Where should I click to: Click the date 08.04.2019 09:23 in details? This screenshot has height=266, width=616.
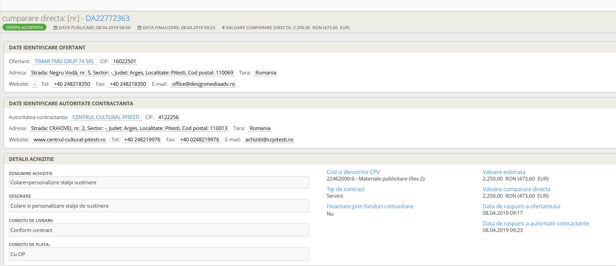tap(503, 230)
